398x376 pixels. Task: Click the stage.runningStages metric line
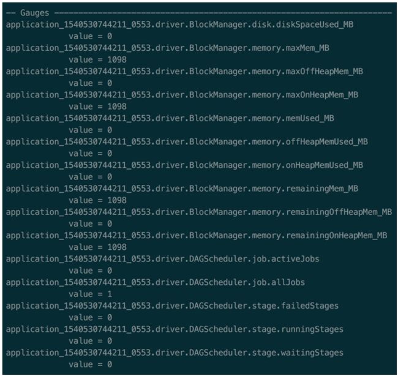(x=175, y=329)
